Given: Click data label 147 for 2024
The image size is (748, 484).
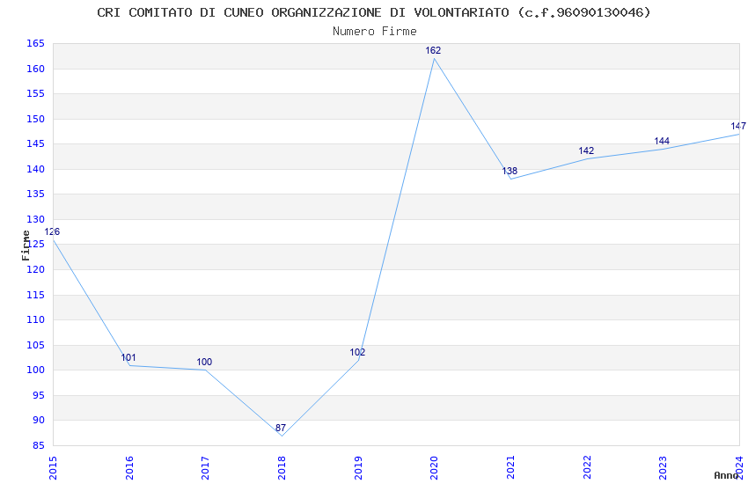Looking at the screenshot, I should coord(738,126).
